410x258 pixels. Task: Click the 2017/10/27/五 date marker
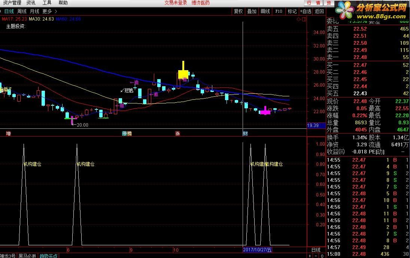click(x=257, y=250)
